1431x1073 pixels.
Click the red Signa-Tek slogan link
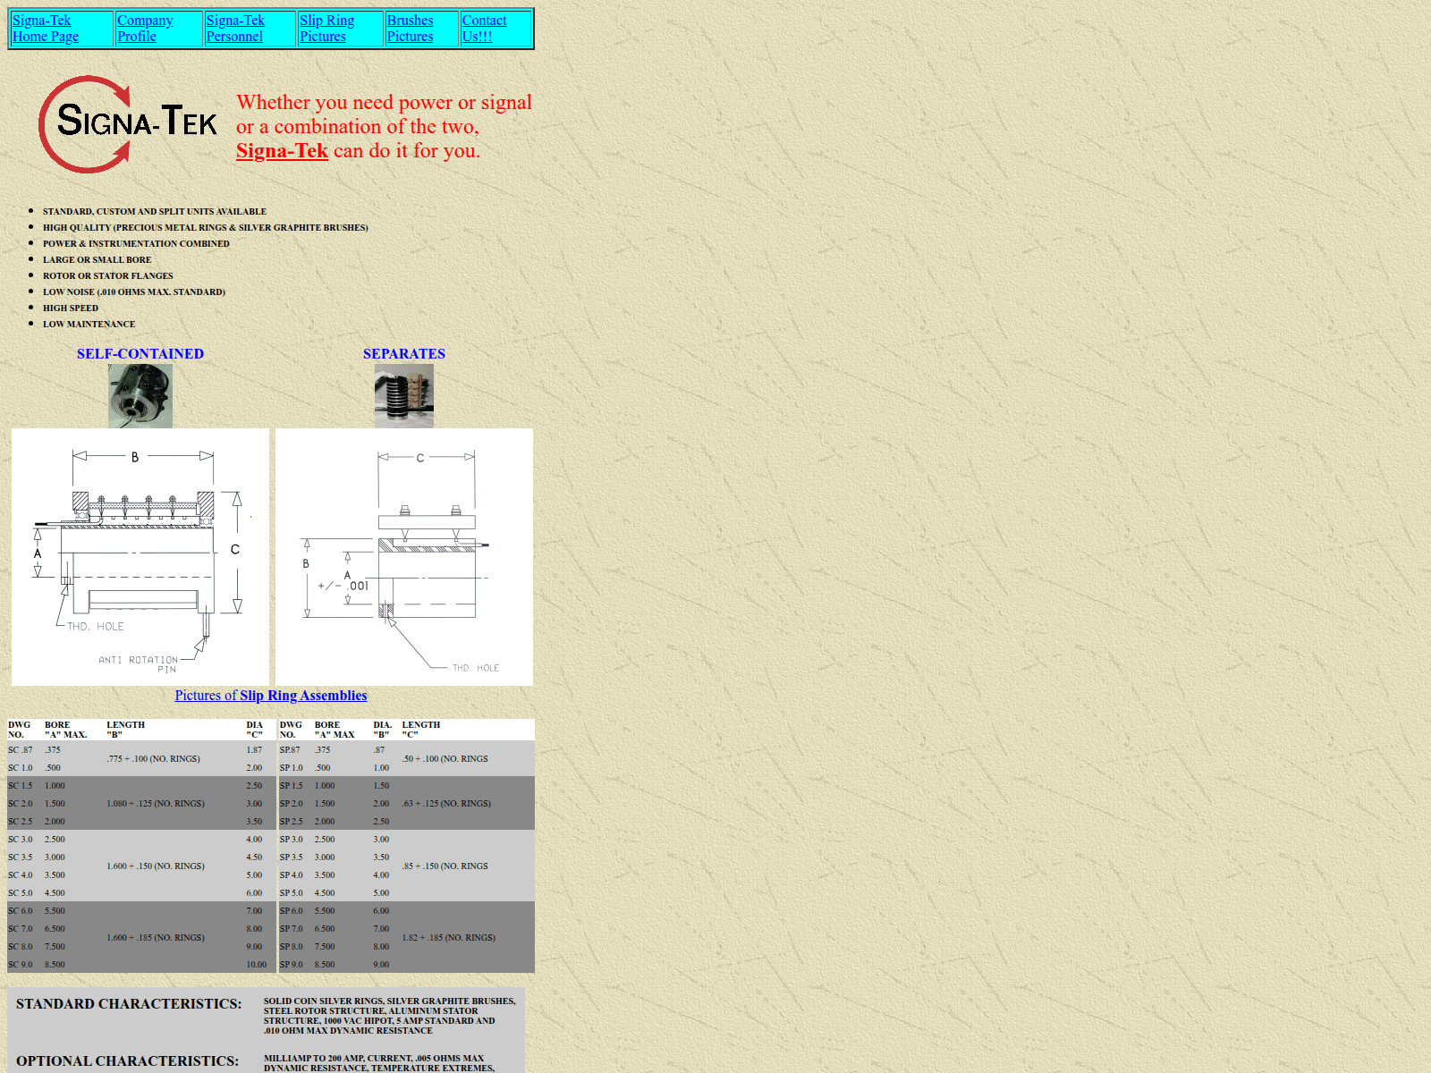point(282,151)
